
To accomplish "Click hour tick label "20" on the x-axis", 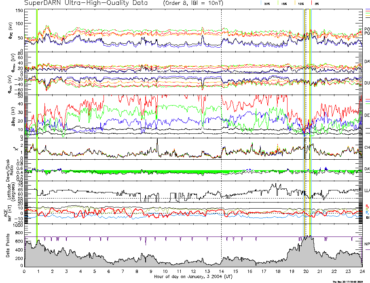I will coord(306,271).
